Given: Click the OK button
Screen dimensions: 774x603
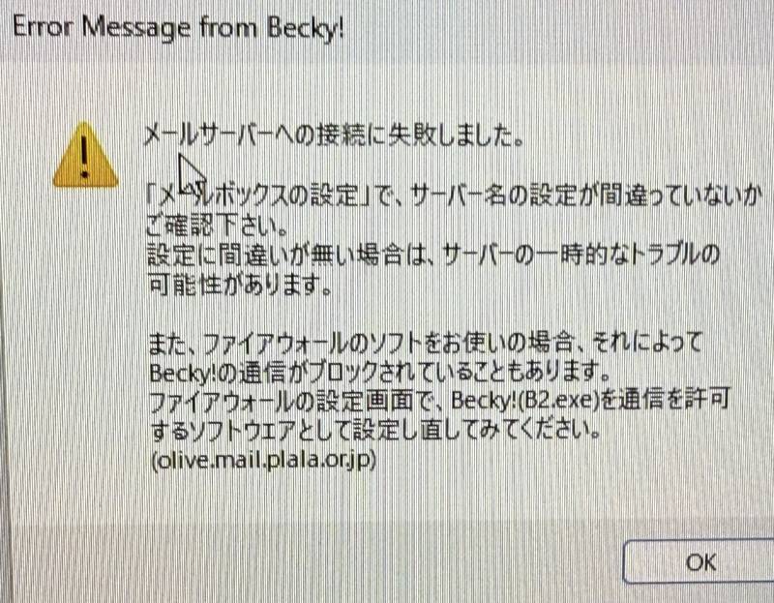Looking at the screenshot, I should click(699, 562).
